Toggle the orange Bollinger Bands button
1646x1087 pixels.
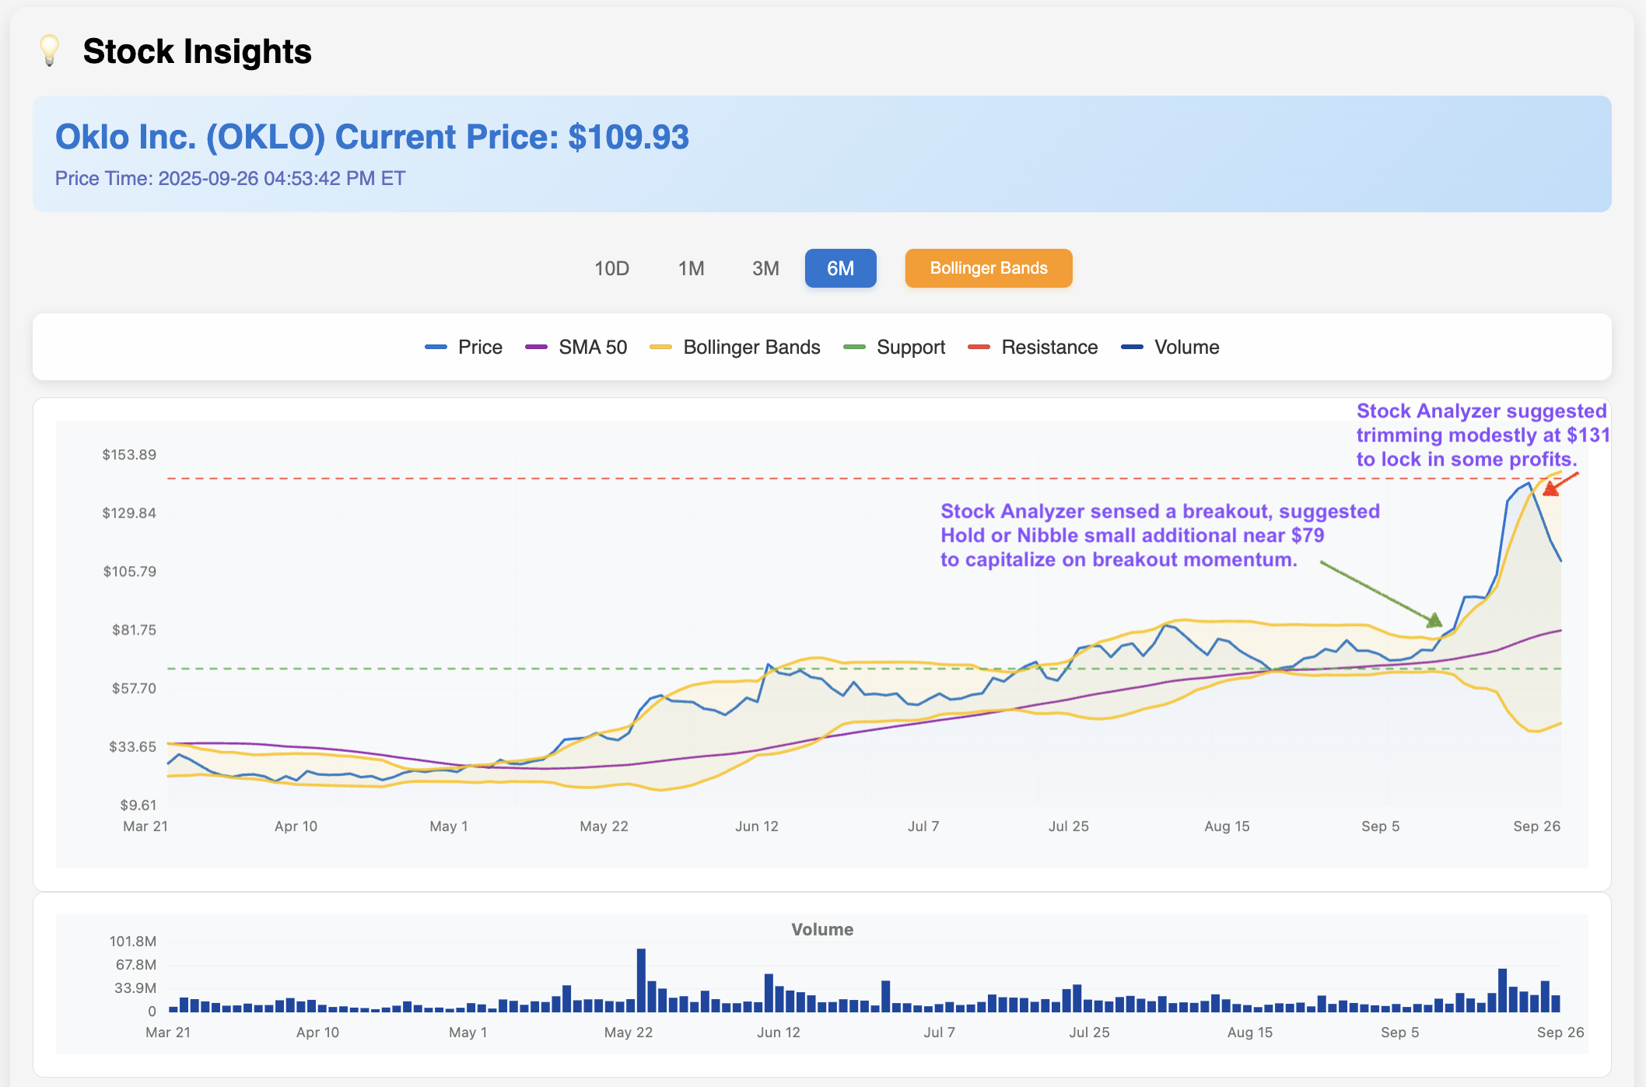[988, 268]
